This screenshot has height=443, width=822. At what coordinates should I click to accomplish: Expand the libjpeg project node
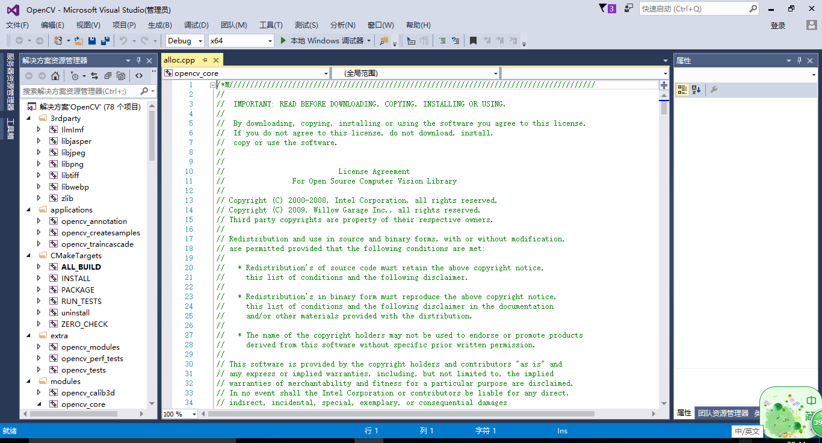point(39,153)
